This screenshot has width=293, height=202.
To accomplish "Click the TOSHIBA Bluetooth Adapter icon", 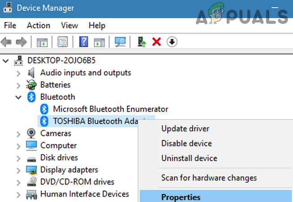I will [x=44, y=121].
